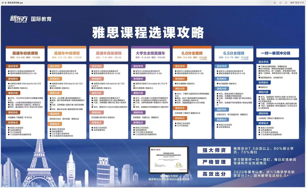The image size is (306, 188).
Task: Click the 6.0分全程班 card header
Action: [x=192, y=52]
